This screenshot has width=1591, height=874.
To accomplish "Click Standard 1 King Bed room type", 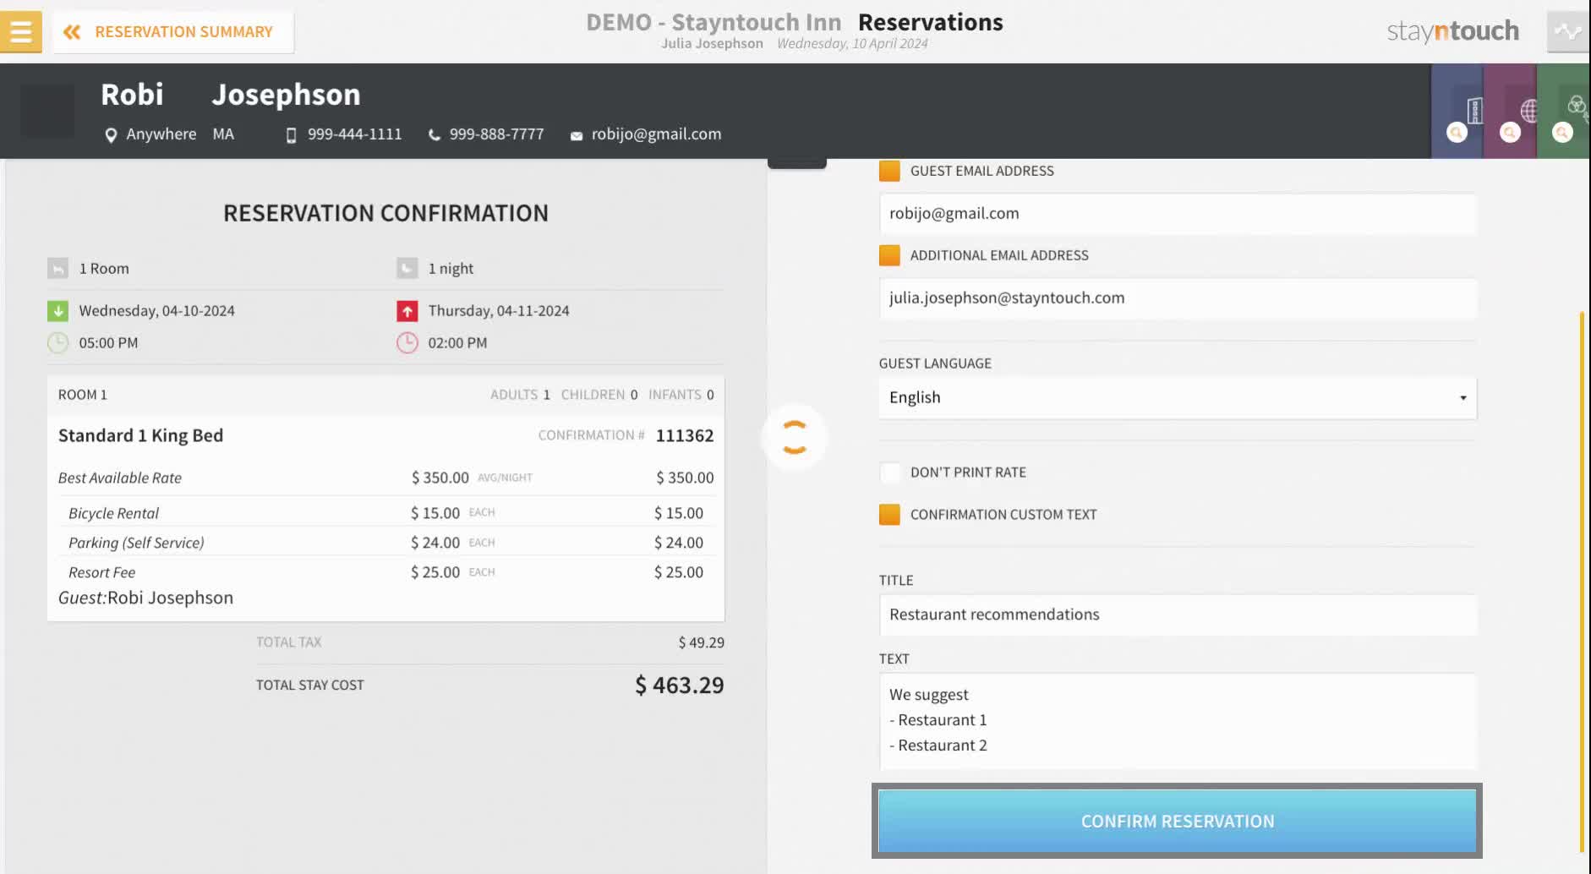I will click(140, 435).
